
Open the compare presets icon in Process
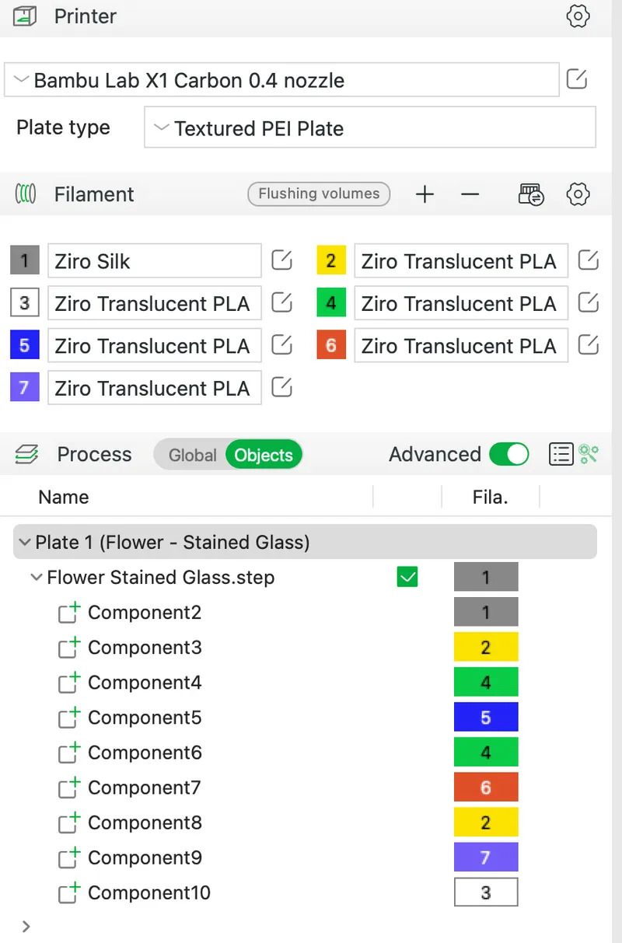(x=589, y=454)
